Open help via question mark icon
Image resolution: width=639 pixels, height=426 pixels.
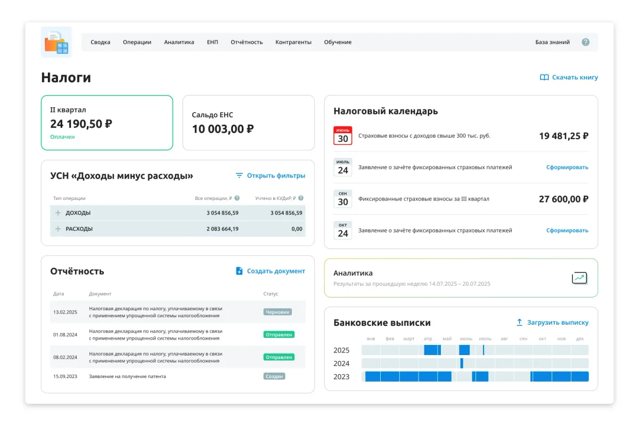point(585,42)
